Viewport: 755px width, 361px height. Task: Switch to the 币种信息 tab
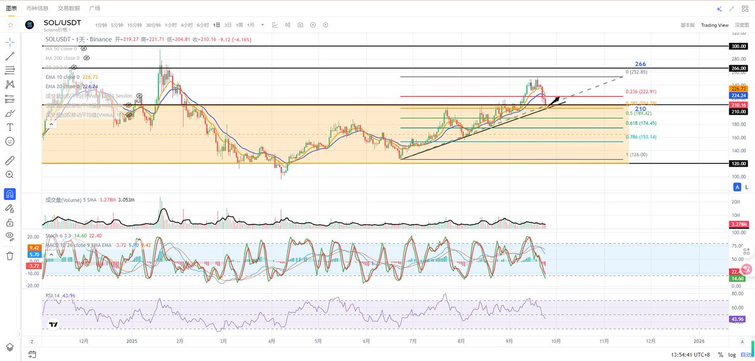point(37,8)
